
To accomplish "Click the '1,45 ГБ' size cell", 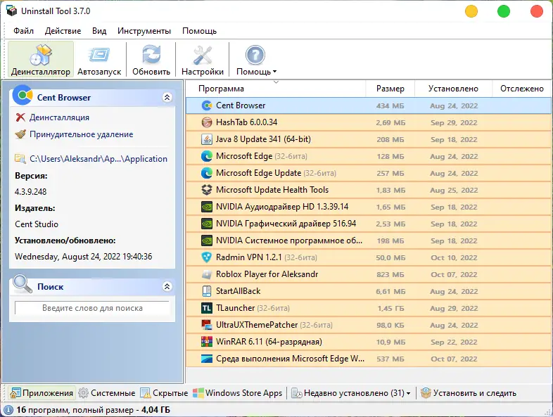I will tap(390, 309).
